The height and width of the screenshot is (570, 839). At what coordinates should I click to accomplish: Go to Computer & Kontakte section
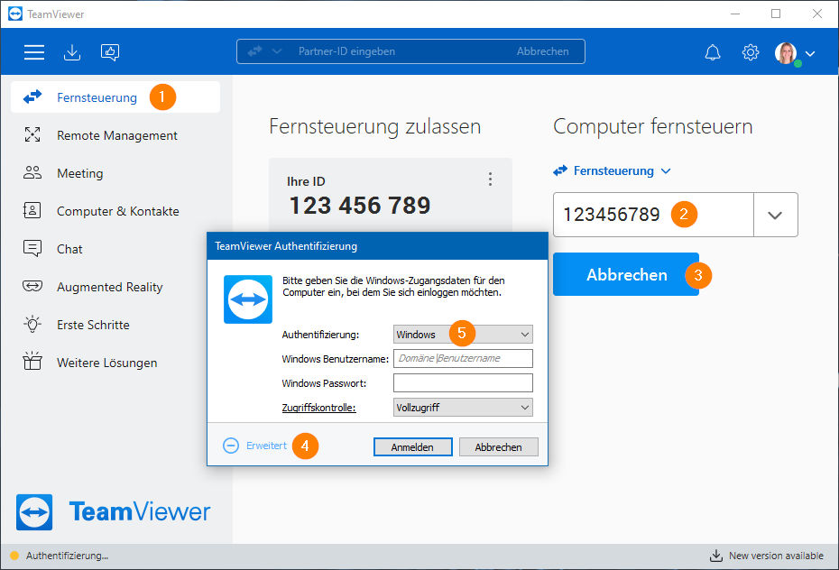click(x=115, y=211)
